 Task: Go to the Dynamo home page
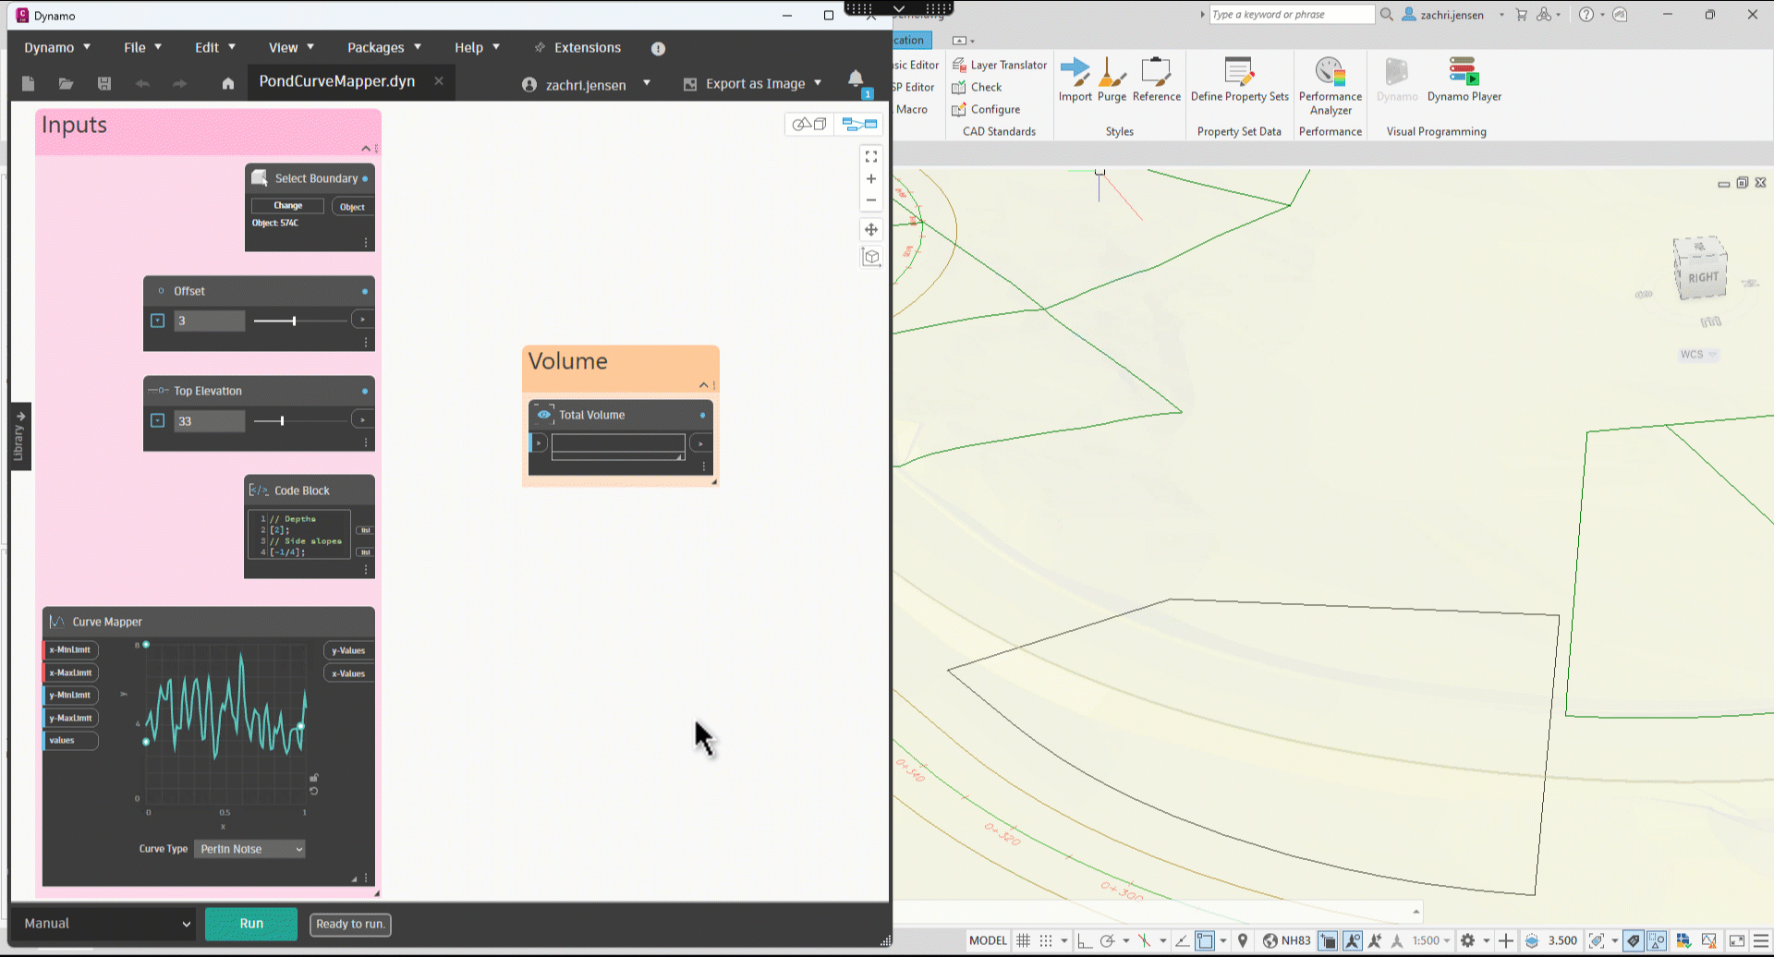(228, 84)
